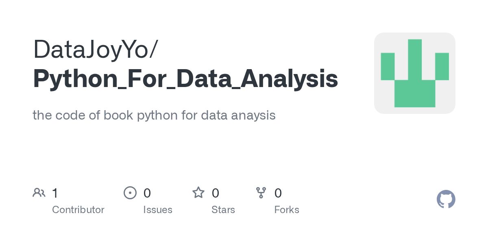Open the GitHub Octocat logo
This screenshot has width=488, height=244.
(446, 199)
